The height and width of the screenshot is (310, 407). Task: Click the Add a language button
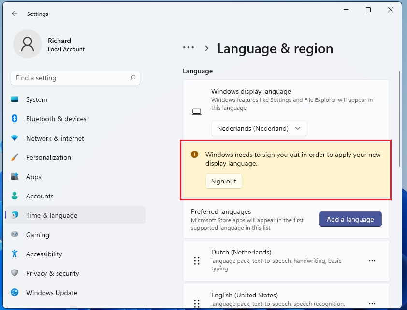[350, 219]
